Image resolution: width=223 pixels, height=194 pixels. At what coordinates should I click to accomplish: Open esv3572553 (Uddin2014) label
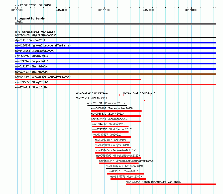click(32, 56)
